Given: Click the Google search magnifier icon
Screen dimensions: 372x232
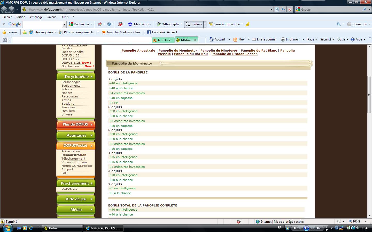Looking at the screenshot, I should [x=364, y=9].
